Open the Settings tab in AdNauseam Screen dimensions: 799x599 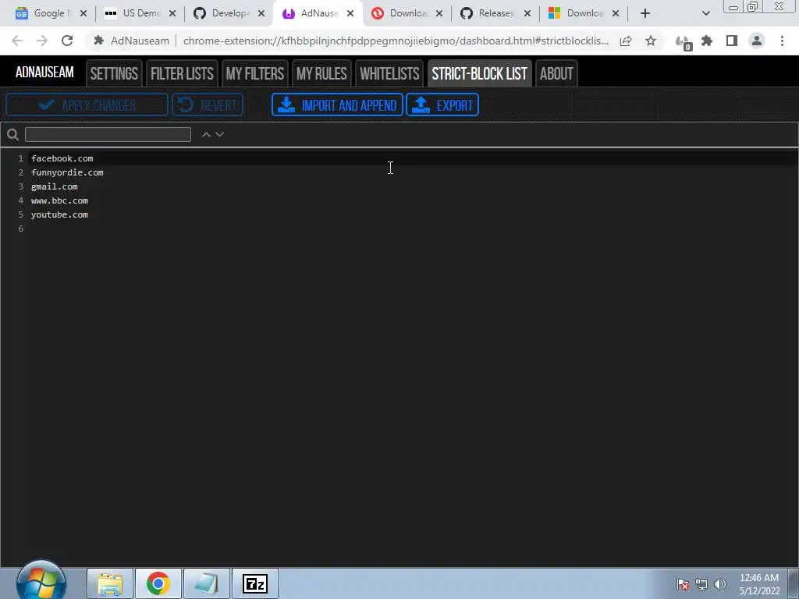pos(114,73)
